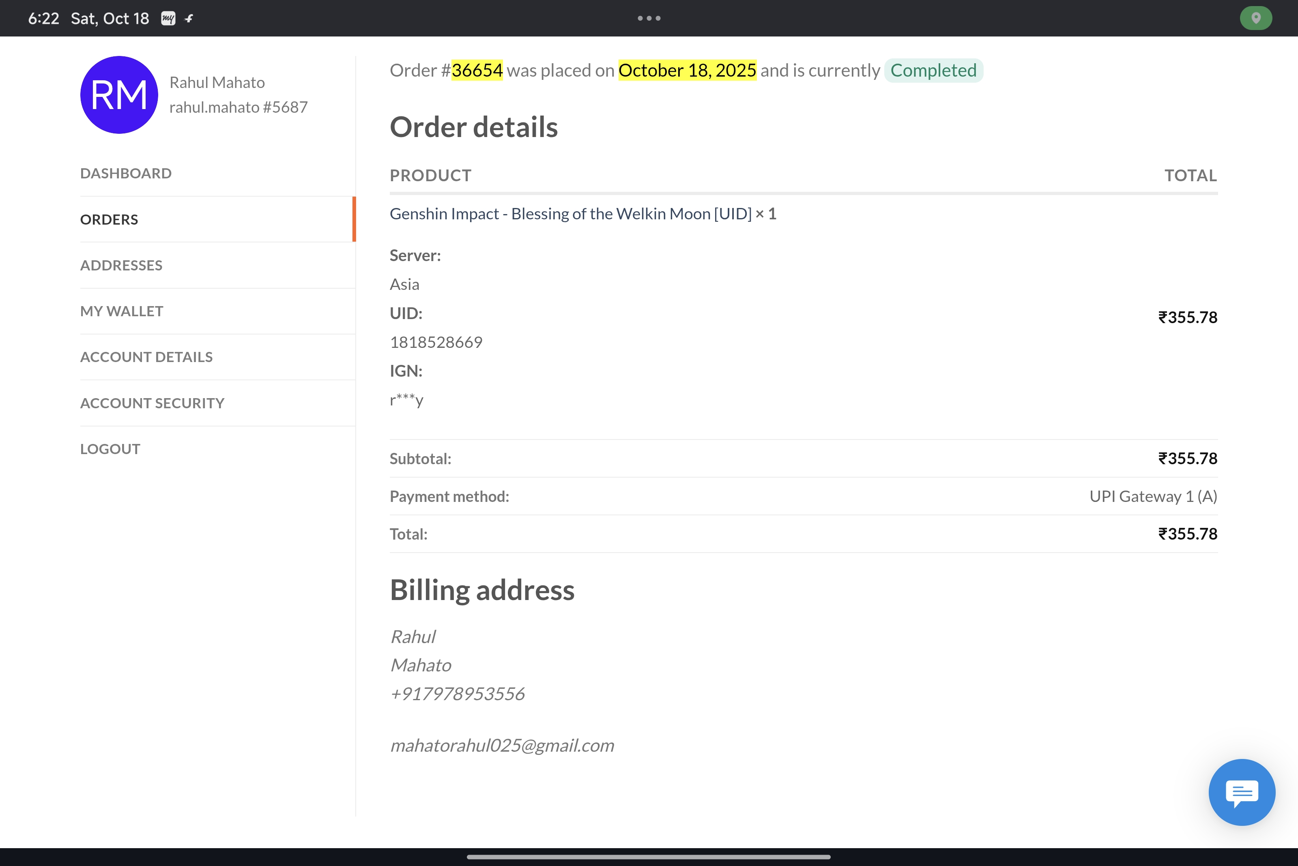Open Account Details page
The width and height of the screenshot is (1298, 866).
click(x=146, y=357)
